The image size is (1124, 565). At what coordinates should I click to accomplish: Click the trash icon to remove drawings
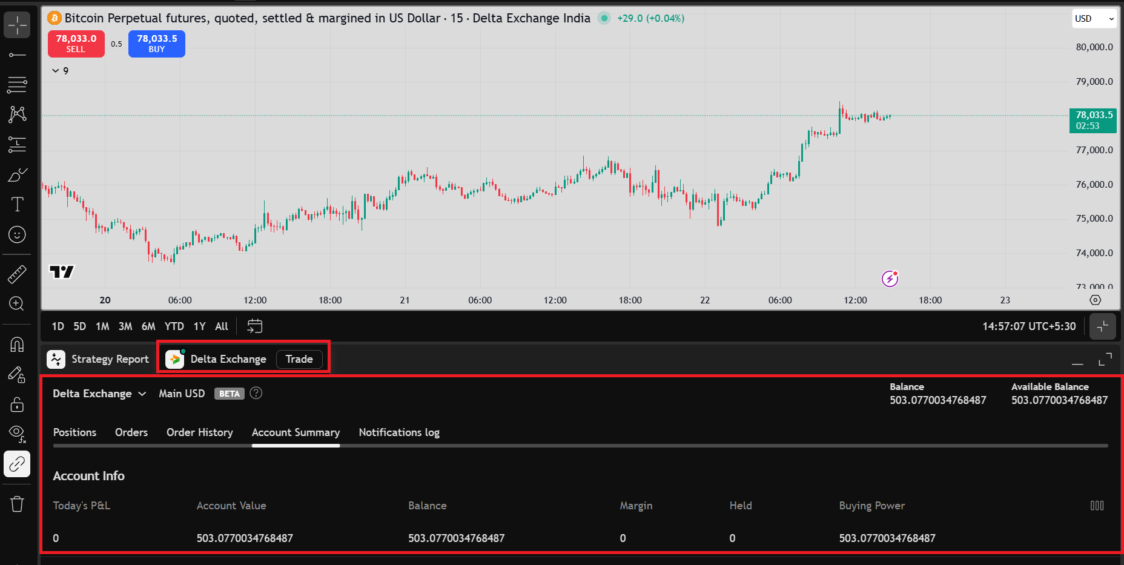click(17, 504)
